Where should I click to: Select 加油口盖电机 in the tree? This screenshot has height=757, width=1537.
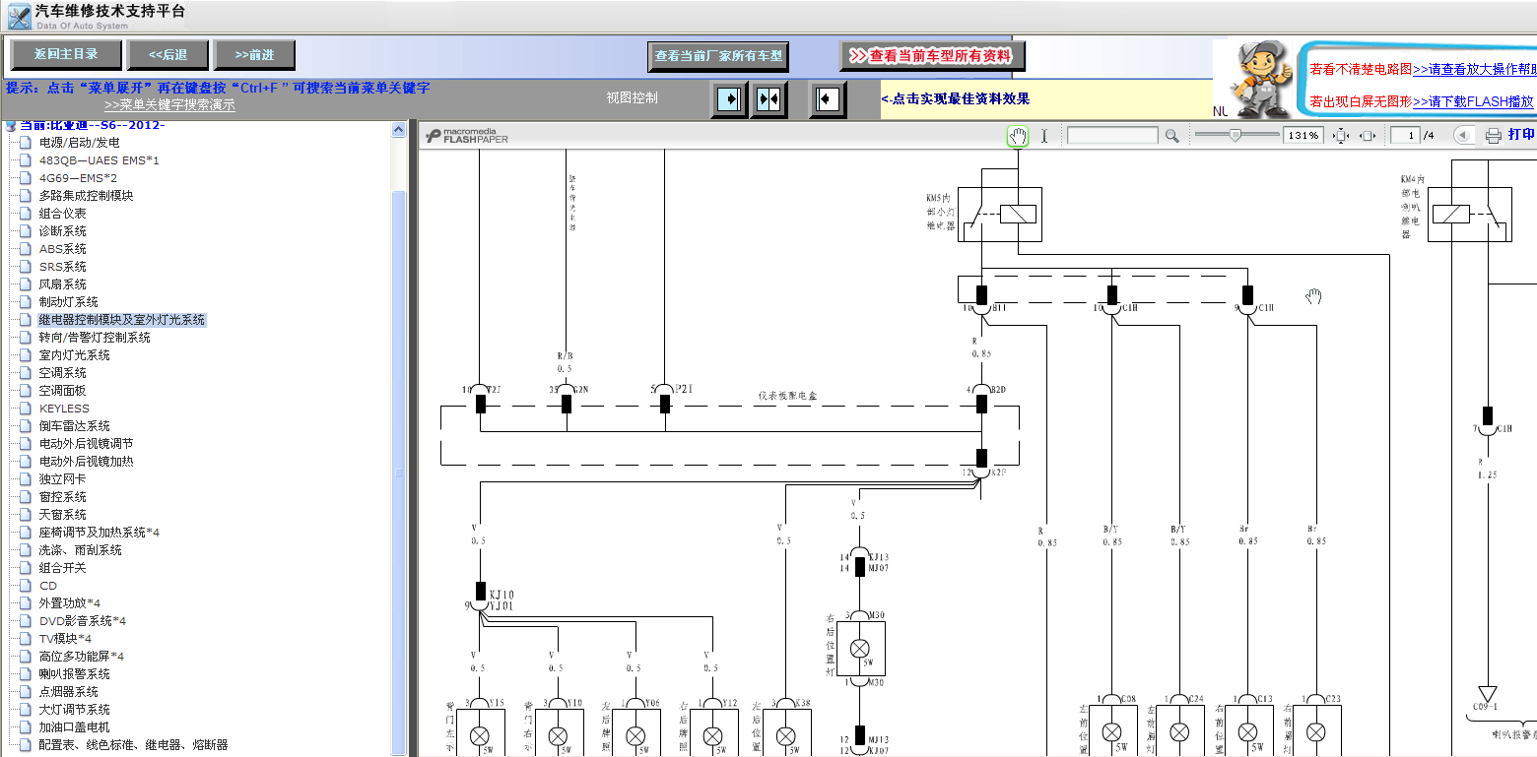coord(74,727)
